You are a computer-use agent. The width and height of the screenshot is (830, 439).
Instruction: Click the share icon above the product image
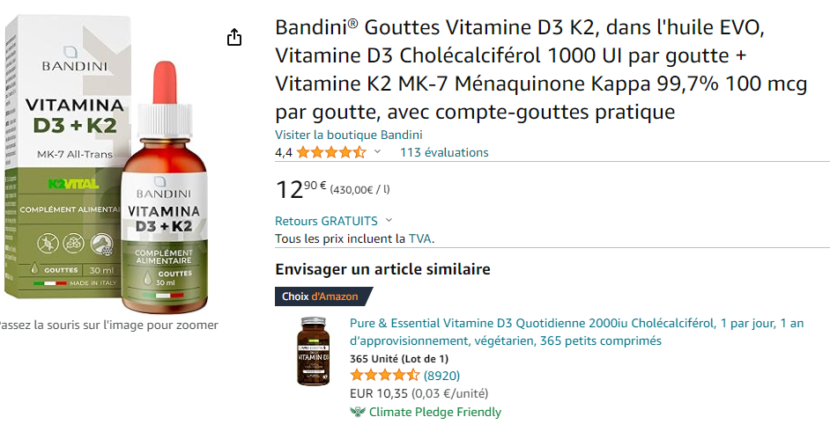234,38
